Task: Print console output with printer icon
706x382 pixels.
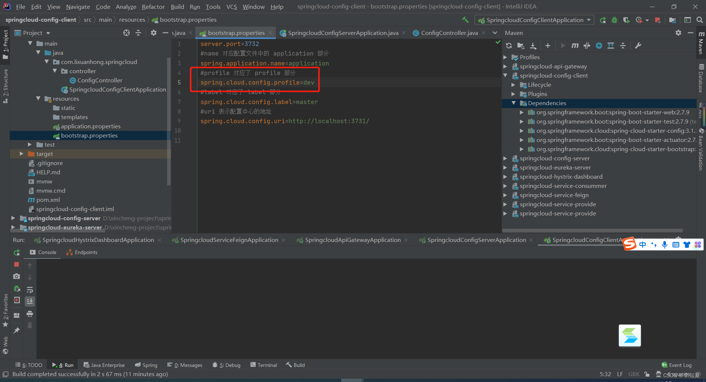Action: click(30, 314)
